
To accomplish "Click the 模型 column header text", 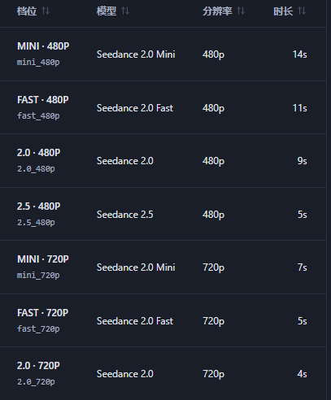I will pyautogui.click(x=107, y=11).
